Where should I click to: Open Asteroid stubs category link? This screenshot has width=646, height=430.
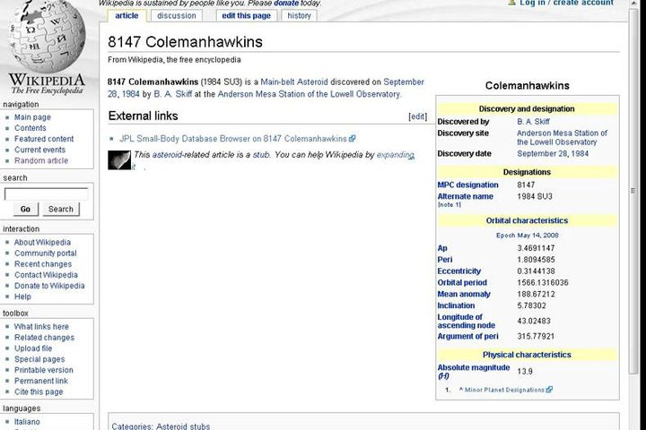[182, 426]
